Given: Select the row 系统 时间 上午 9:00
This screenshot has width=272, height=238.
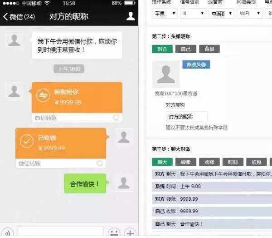Looking at the screenshot, I should [212, 187].
